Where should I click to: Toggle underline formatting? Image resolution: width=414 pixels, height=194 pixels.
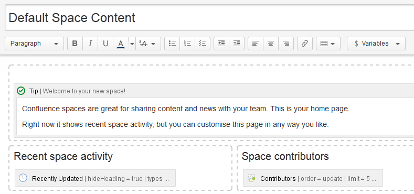[x=105, y=44]
